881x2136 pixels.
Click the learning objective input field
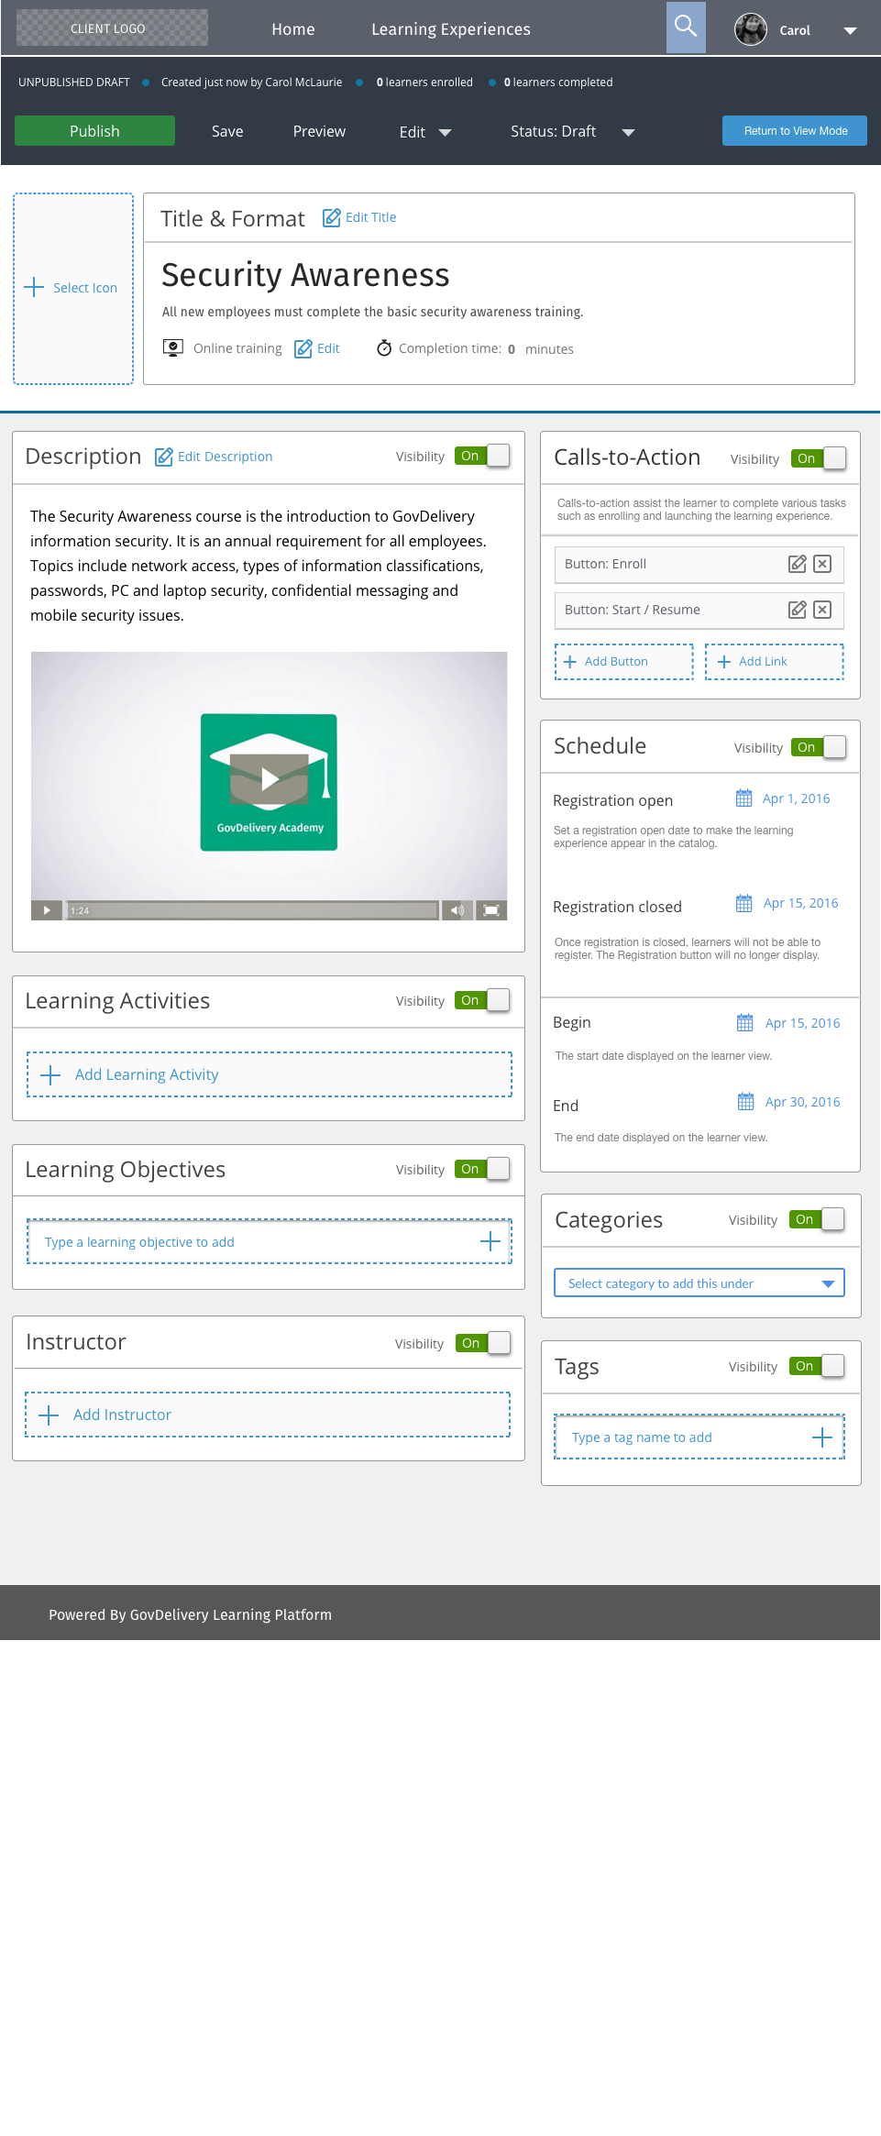270,1241
